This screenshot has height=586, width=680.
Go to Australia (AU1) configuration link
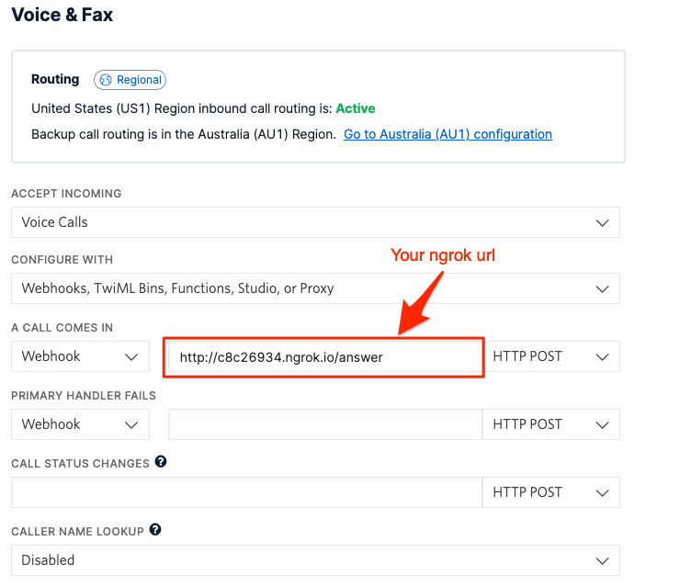coord(448,134)
